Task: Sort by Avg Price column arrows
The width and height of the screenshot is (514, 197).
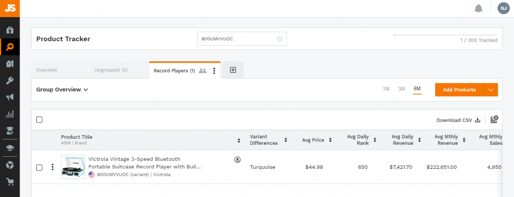Action: tap(330, 140)
